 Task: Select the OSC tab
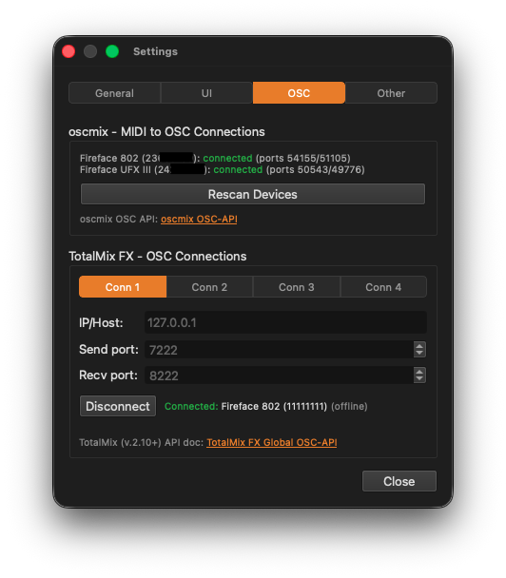(299, 93)
